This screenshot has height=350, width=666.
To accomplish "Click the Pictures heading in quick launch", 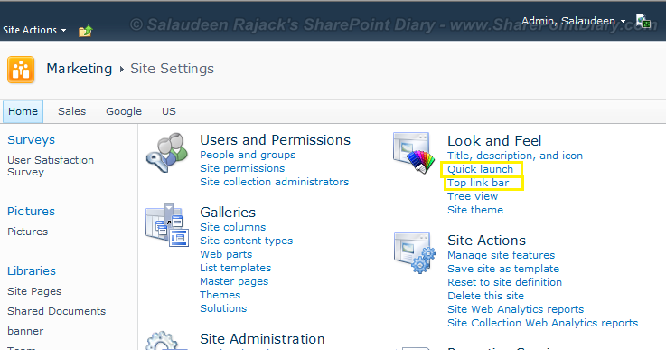I will coord(31,212).
